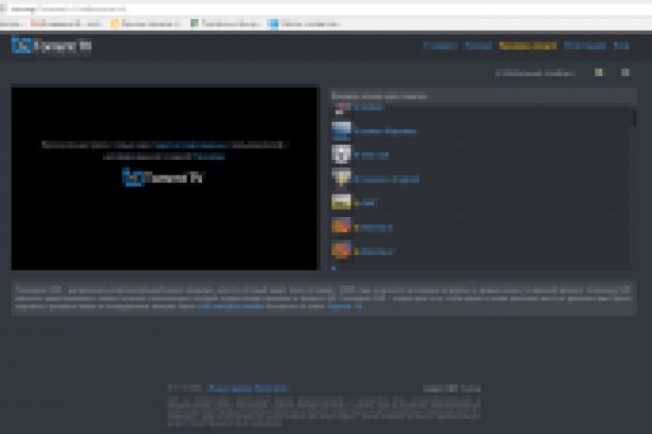Open the bookmark with the yellow icon
This screenshot has height=434, width=652.
pyautogui.click(x=145, y=24)
